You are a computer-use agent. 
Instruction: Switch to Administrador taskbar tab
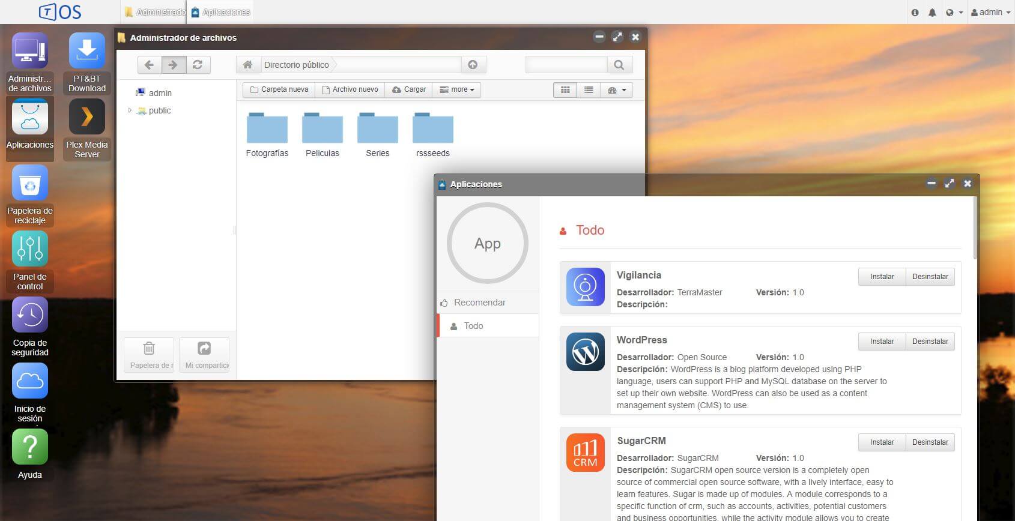pos(156,12)
